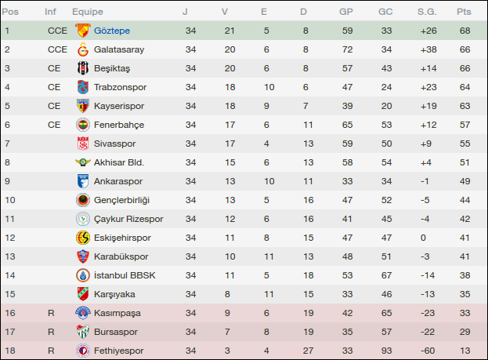Sort table by Pos column header
This screenshot has height=360, width=488.
(10, 12)
